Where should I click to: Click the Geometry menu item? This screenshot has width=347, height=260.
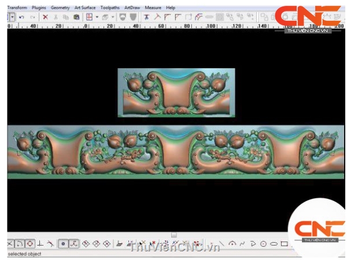(60, 8)
